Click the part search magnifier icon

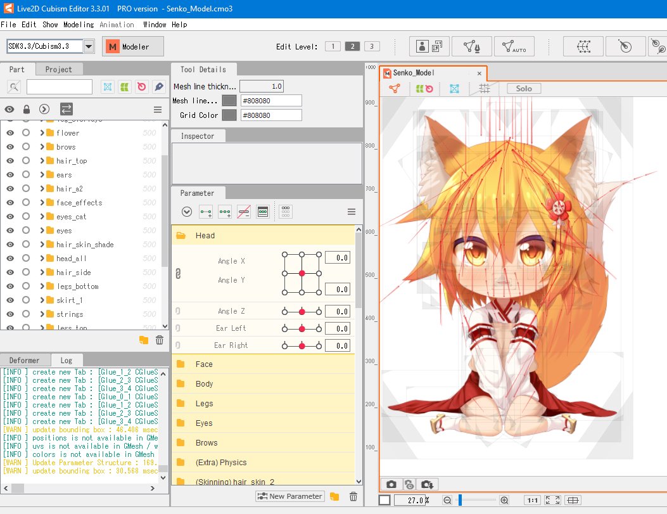tap(14, 87)
